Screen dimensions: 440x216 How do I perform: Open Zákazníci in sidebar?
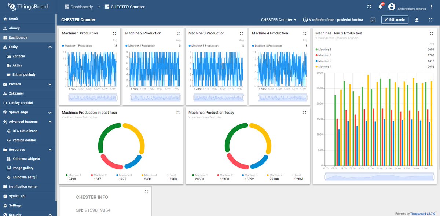[x=28, y=94]
